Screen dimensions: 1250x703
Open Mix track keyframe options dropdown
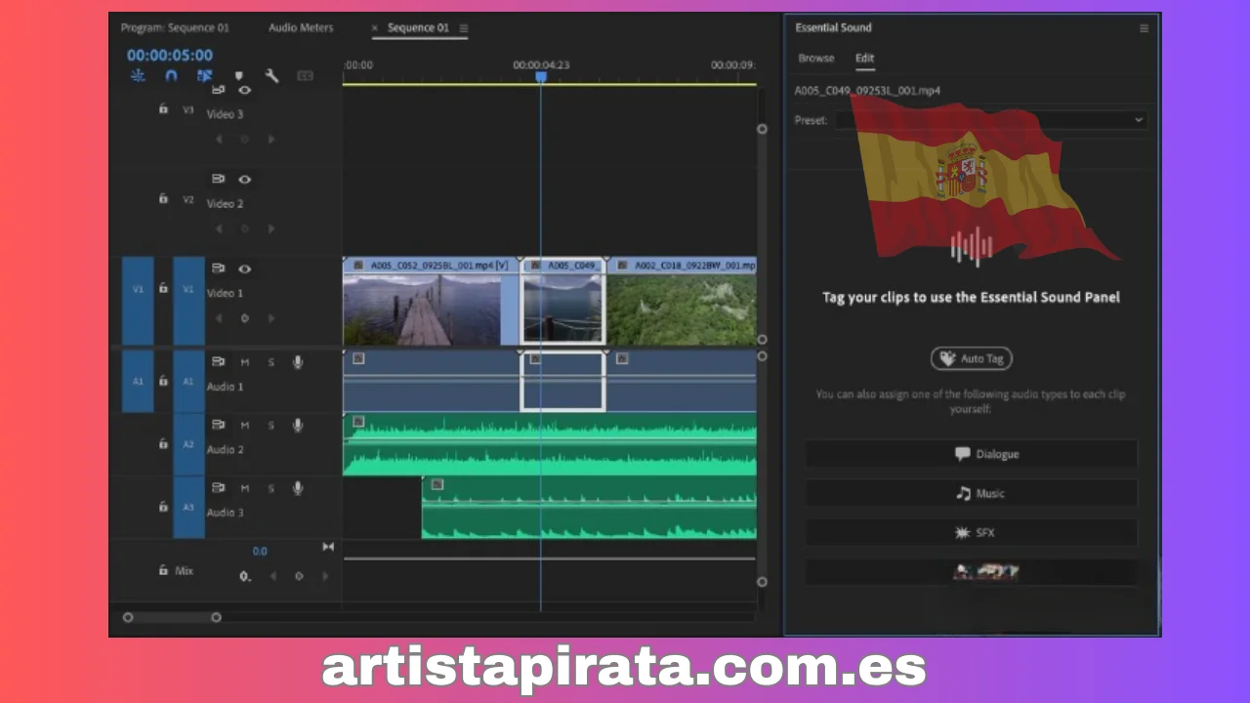[245, 577]
